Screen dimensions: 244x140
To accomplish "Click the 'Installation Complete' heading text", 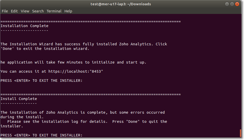I will tap(24, 26).
